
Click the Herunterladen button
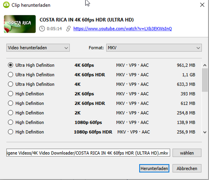154,168
